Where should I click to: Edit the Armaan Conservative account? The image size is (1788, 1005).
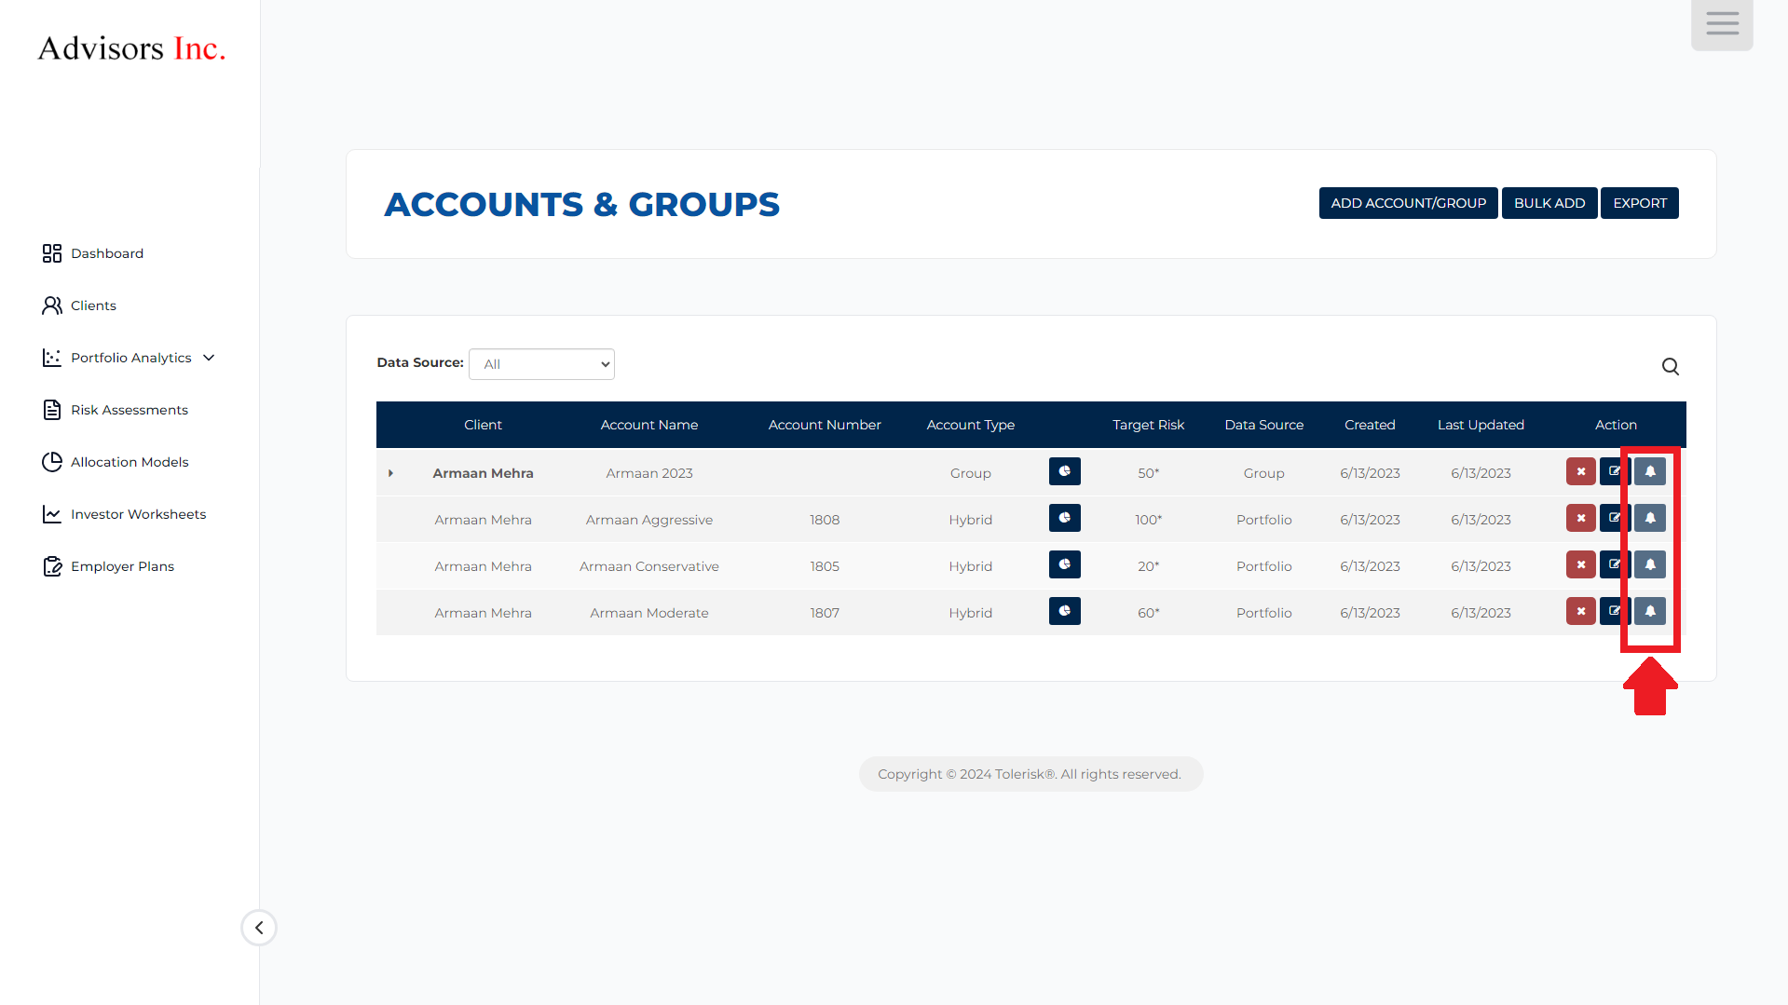[1613, 565]
